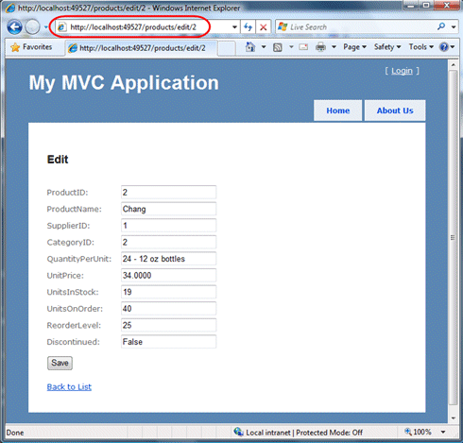Open the Favorites star panel

click(31, 47)
